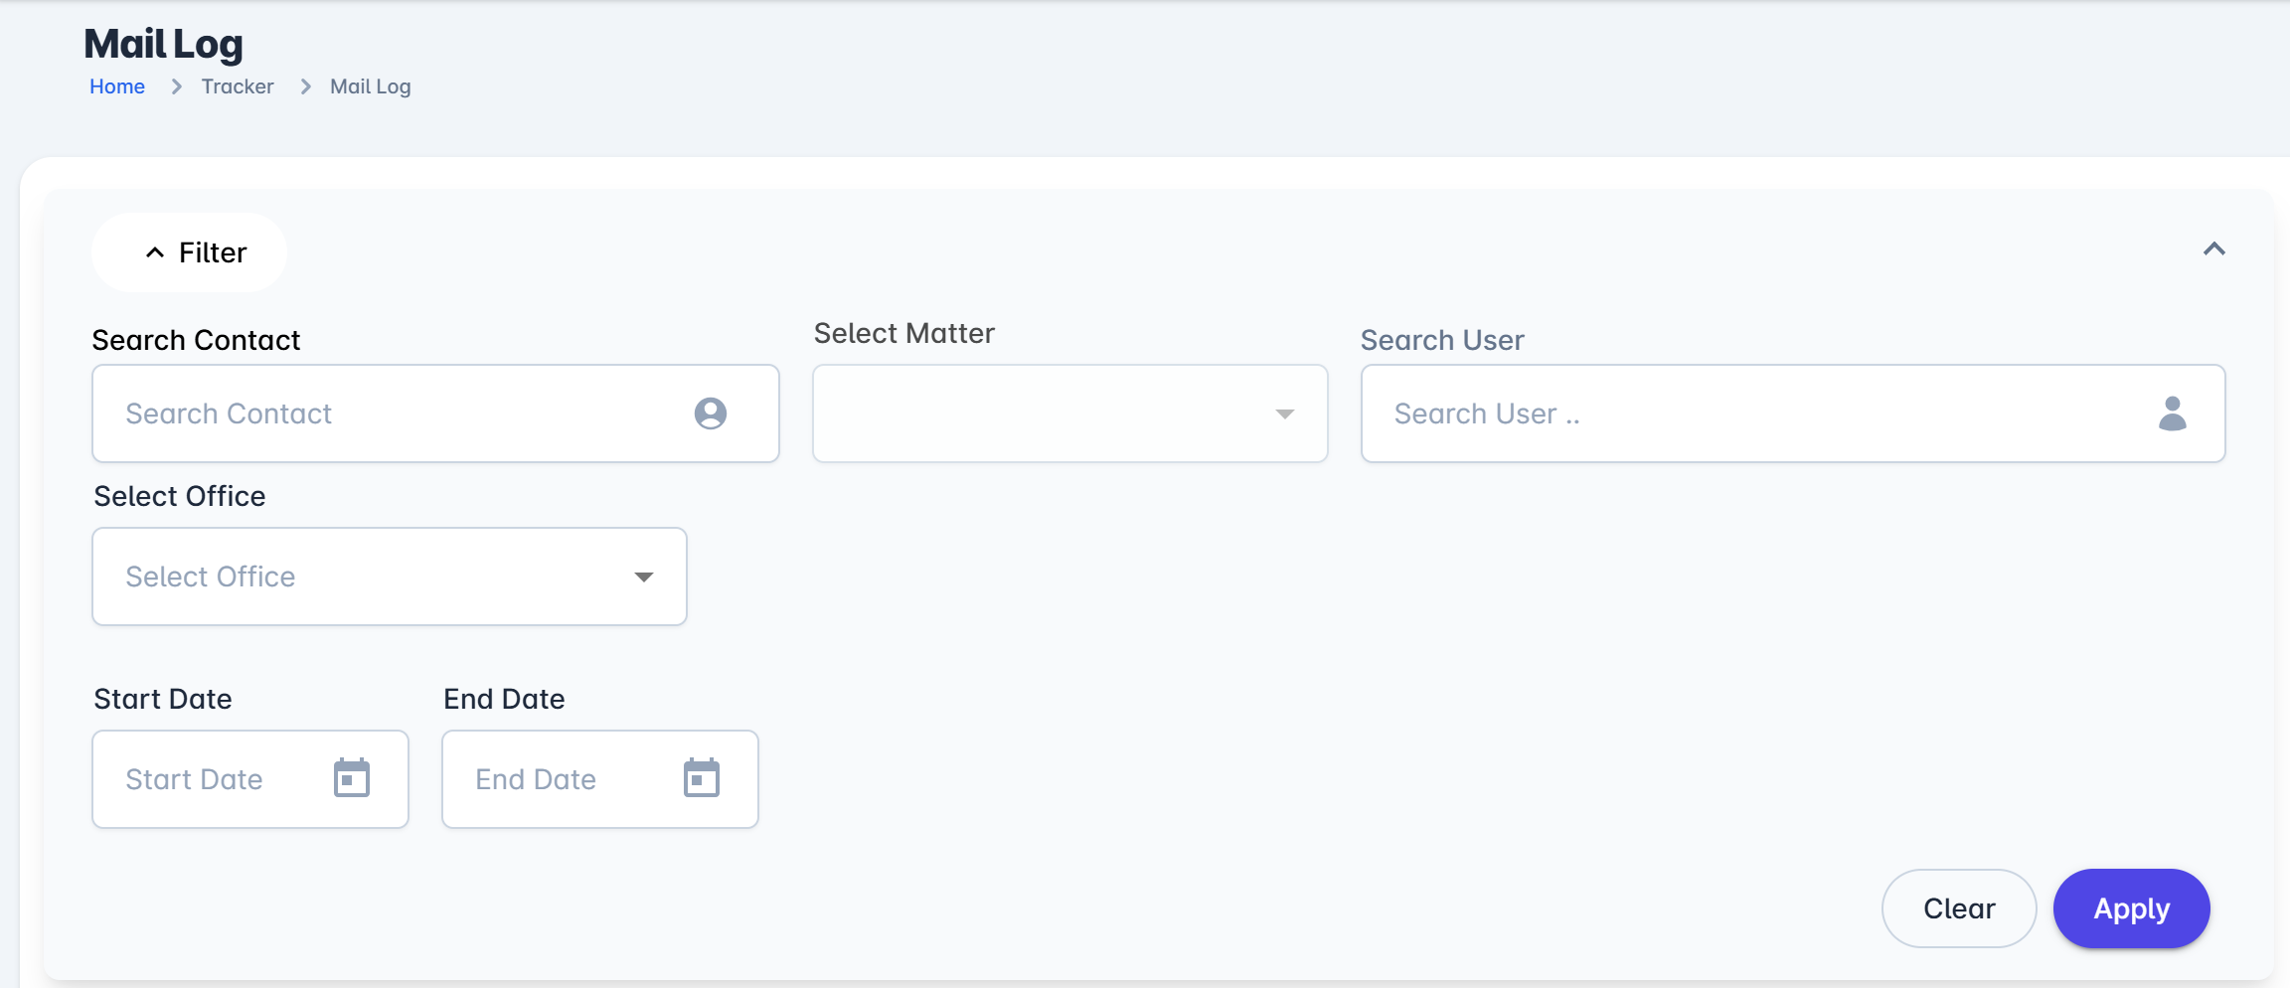The image size is (2290, 988).
Task: Focus the Search User input field
Action: [1749, 413]
